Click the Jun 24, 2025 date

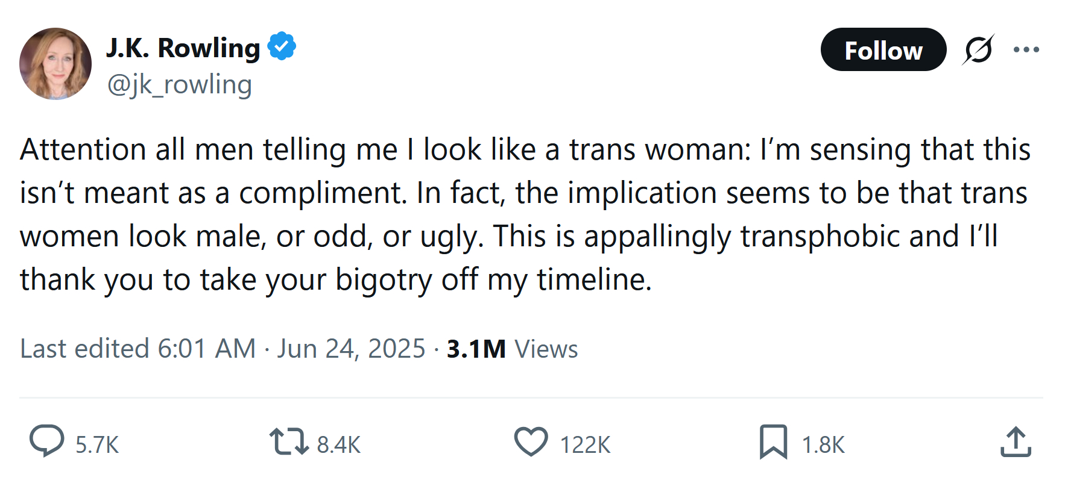[x=351, y=349]
